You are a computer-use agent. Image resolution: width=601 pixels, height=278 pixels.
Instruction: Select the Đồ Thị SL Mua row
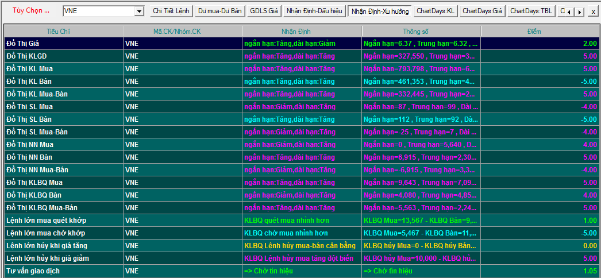302,107
